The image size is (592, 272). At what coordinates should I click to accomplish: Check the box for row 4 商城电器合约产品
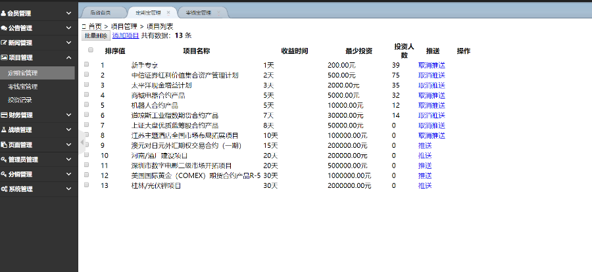click(87, 95)
